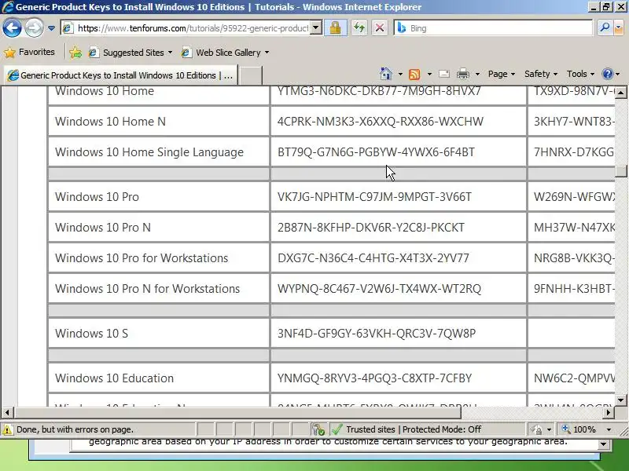The width and height of the screenshot is (629, 471).
Task: Click key 3NF4D-GF9GY-63VKH-QRC3V-7QW8P
Action: click(377, 333)
